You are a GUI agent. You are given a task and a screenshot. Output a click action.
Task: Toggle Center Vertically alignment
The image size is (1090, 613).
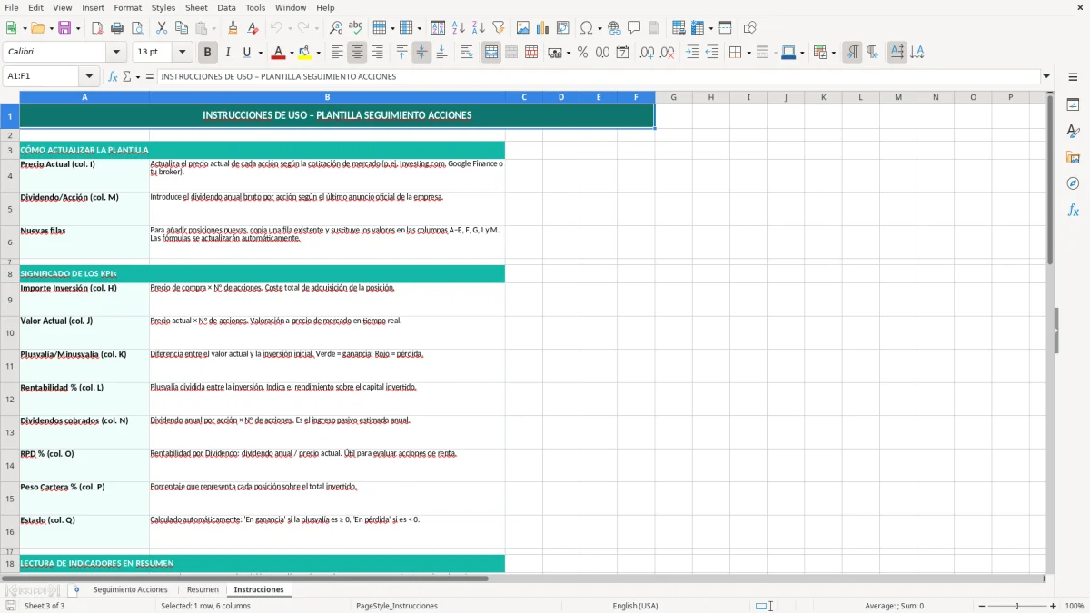coord(421,53)
